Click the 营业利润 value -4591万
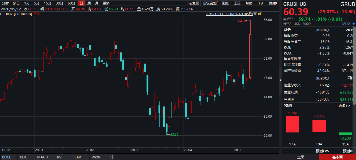The height and width of the screenshot is (160, 356). [x=323, y=92]
